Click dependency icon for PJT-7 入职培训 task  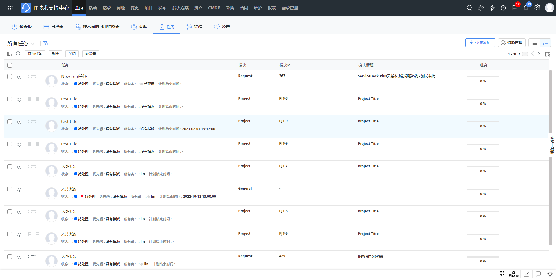(x=34, y=167)
